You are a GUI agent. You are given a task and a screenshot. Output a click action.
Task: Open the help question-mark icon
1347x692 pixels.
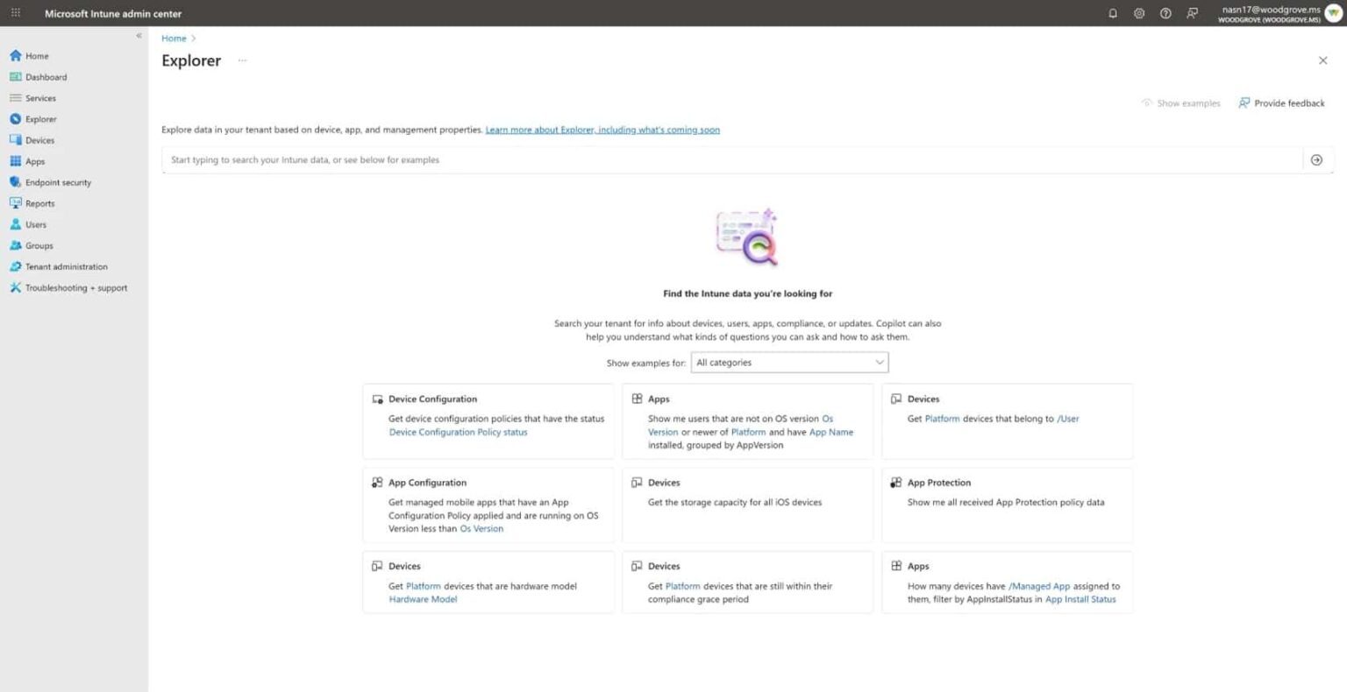pyautogui.click(x=1165, y=13)
